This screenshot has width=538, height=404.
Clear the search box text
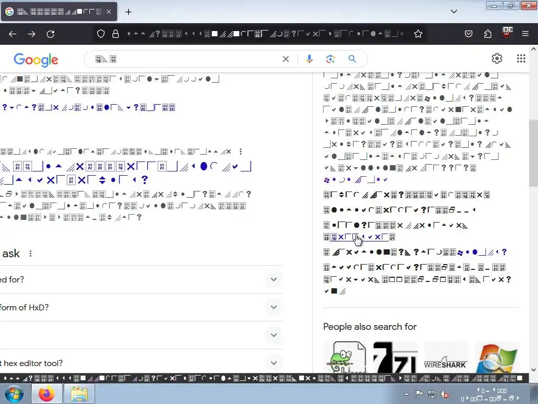pyautogui.click(x=285, y=59)
